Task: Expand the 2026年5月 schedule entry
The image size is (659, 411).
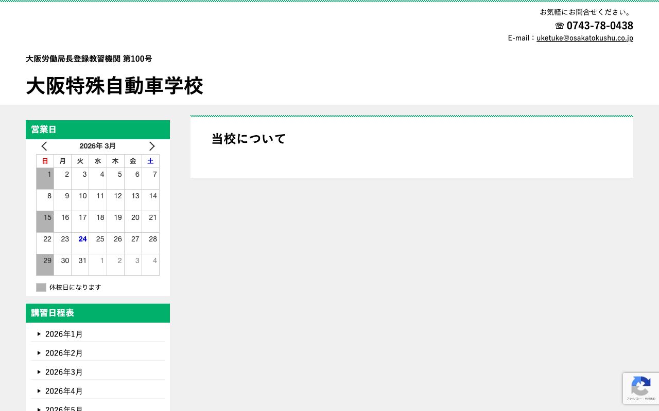Action: pos(64,408)
